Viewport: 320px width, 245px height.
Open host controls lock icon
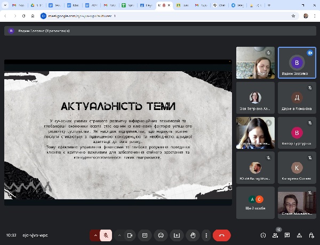311,235
